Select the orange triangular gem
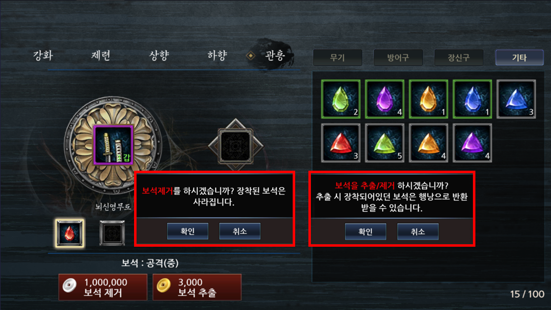Image resolution: width=551 pixels, height=310 pixels. 428,143
